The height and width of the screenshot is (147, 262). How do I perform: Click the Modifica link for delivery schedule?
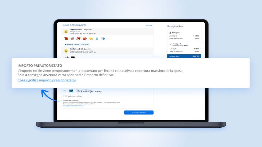tap(149, 25)
